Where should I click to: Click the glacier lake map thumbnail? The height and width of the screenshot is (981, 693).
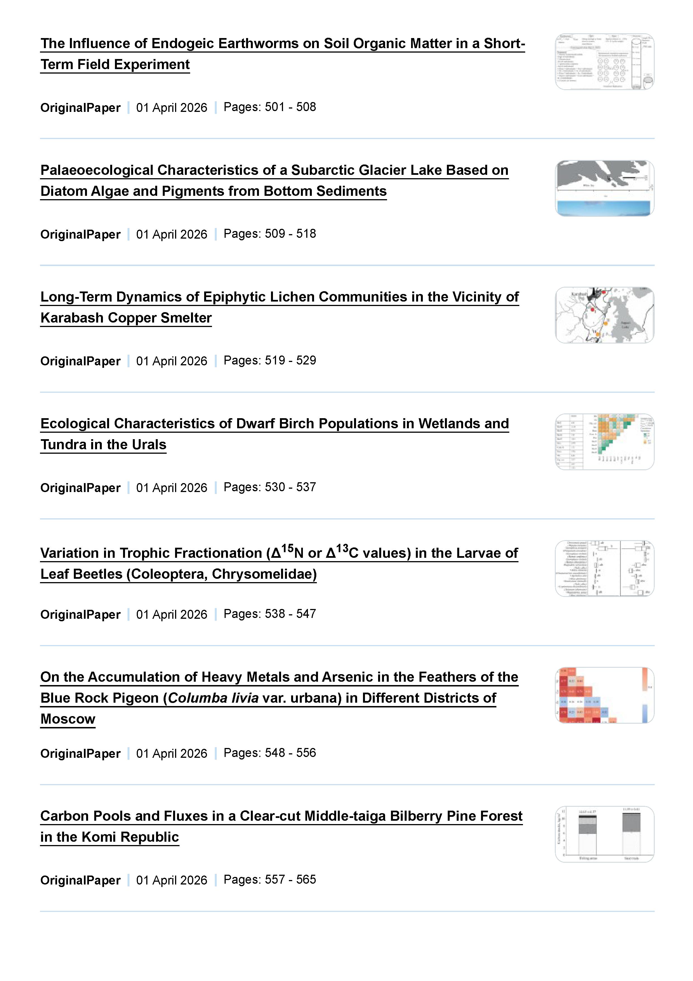pos(604,189)
